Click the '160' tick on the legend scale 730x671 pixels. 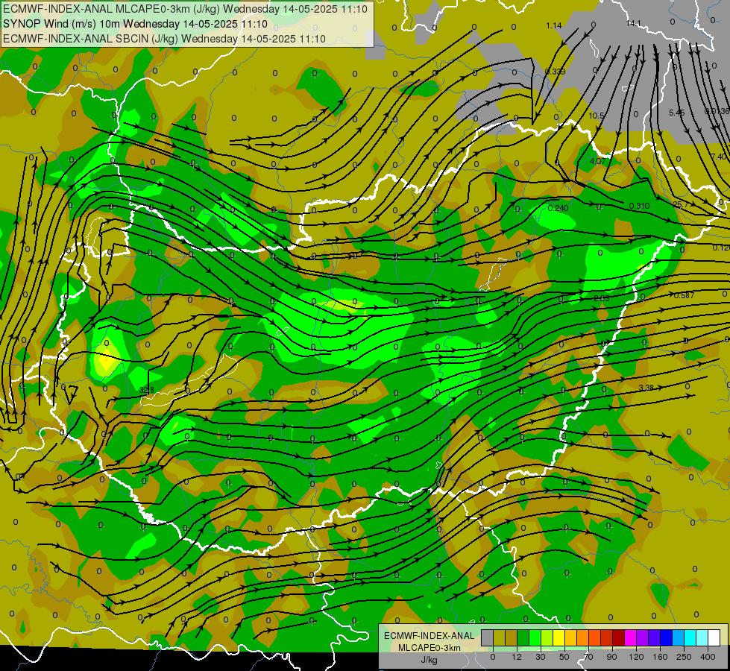coord(660,657)
